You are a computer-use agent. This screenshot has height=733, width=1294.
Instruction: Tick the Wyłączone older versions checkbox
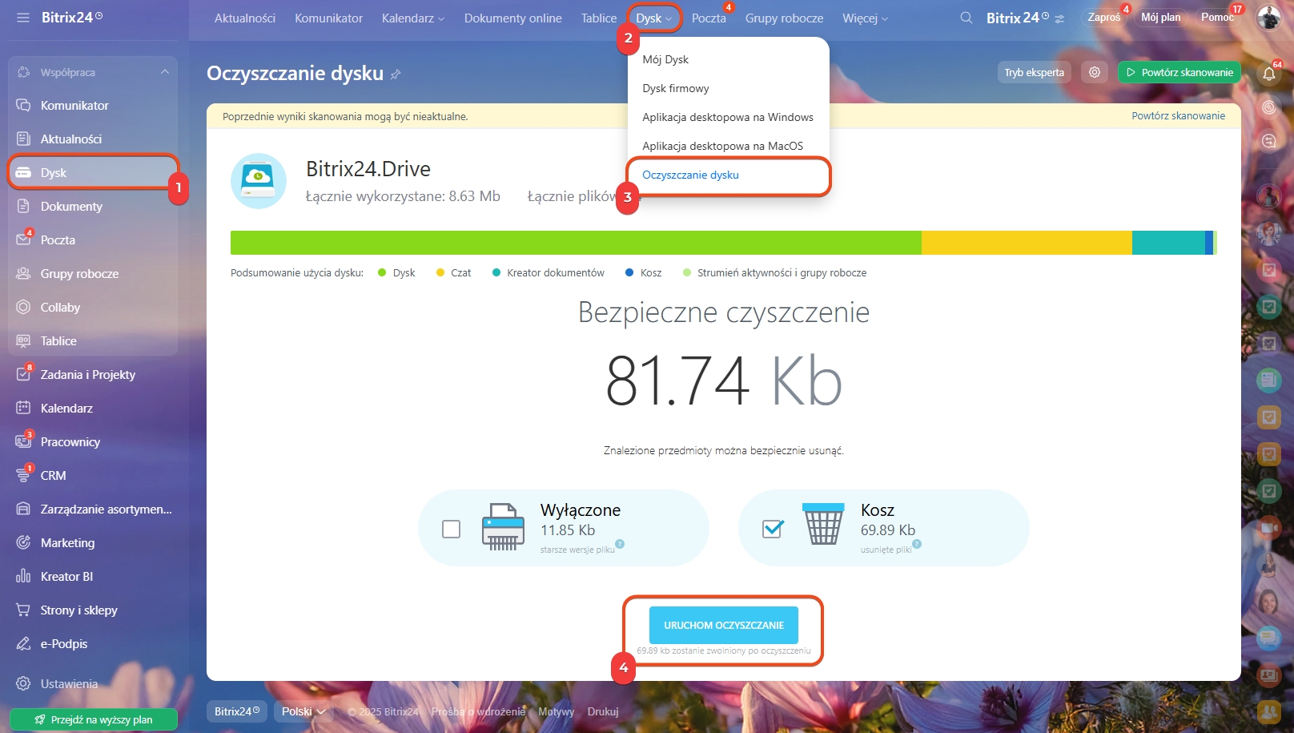pyautogui.click(x=452, y=529)
